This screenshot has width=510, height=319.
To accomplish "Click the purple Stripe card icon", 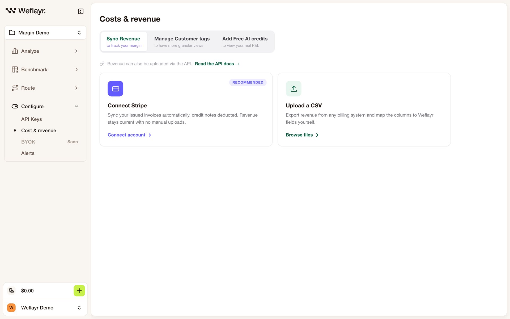I will [115, 89].
